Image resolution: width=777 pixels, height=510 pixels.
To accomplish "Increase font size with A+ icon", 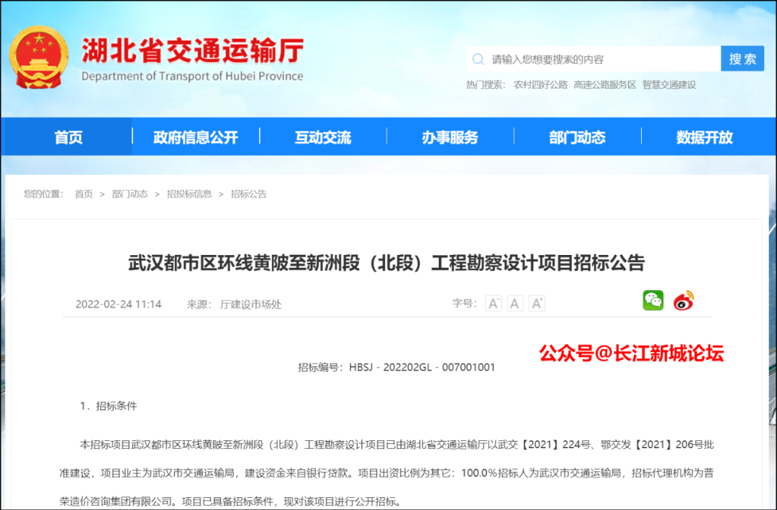I will coord(537,303).
